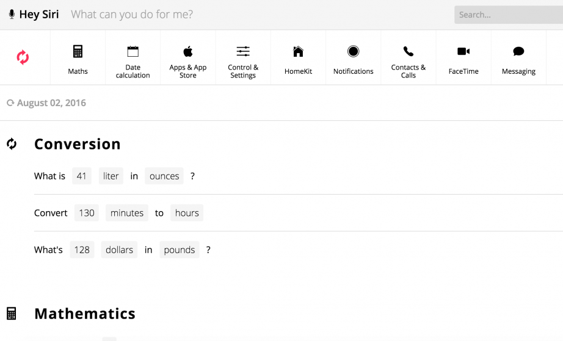The width and height of the screenshot is (563, 341).
Task: Click the Maths calculator icon
Action: coord(78,52)
